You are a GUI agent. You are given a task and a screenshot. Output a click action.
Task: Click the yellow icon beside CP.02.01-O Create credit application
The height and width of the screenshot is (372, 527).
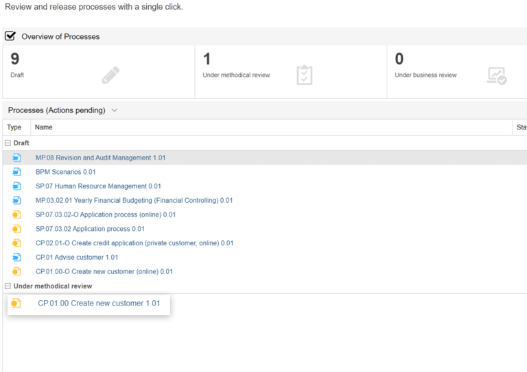click(x=16, y=243)
